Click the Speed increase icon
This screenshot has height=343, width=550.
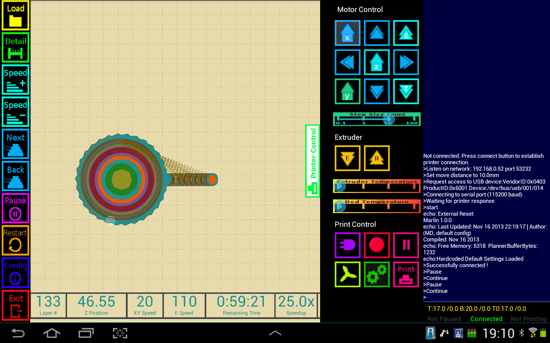[x=15, y=79]
